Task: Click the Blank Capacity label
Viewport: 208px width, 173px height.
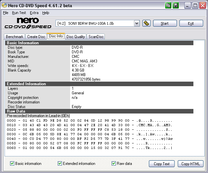Action: (19, 70)
